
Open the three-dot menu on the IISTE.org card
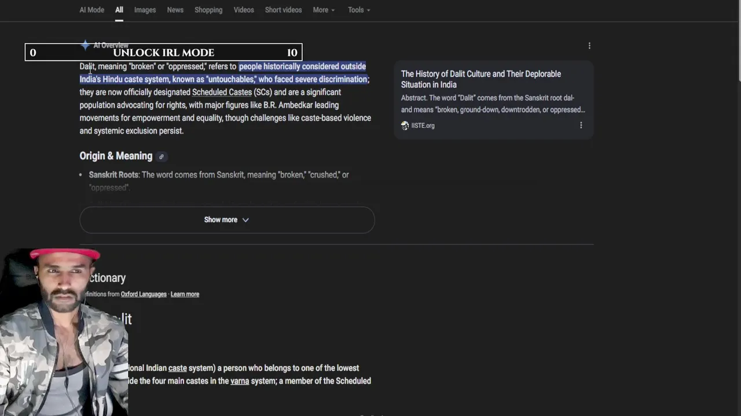coord(581,125)
